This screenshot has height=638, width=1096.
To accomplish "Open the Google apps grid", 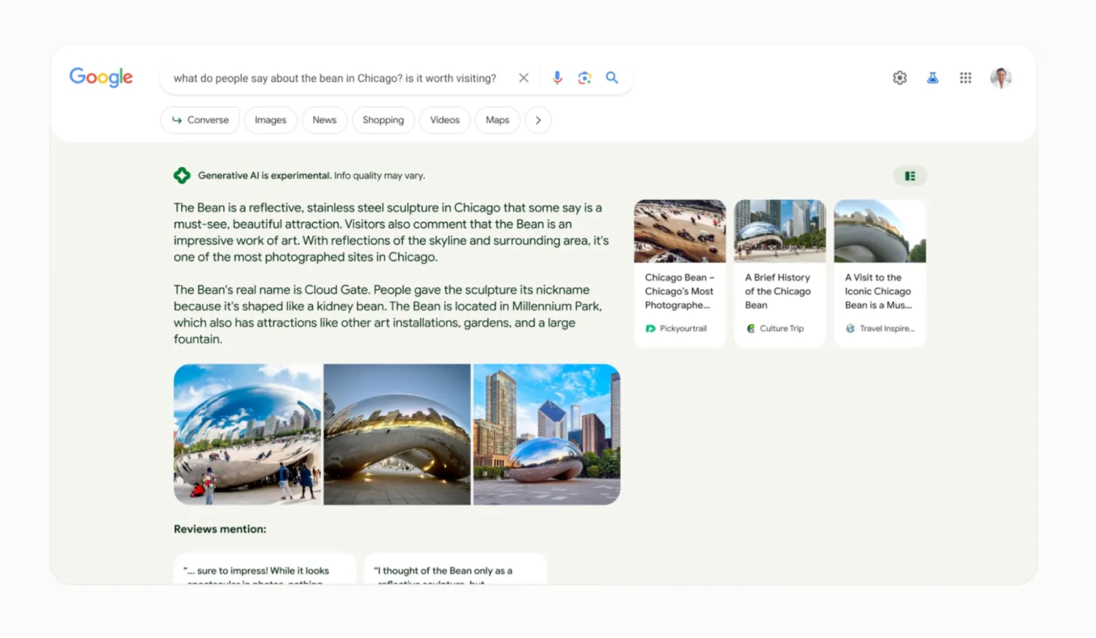I will click(966, 77).
